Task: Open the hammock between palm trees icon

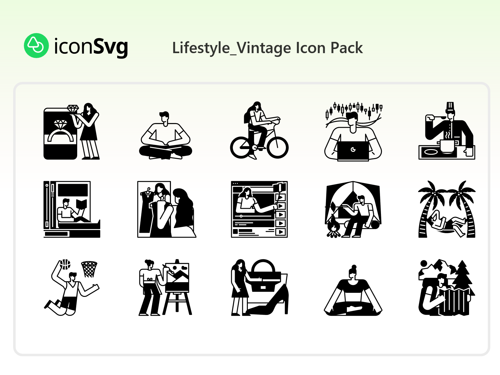Action: 447,209
